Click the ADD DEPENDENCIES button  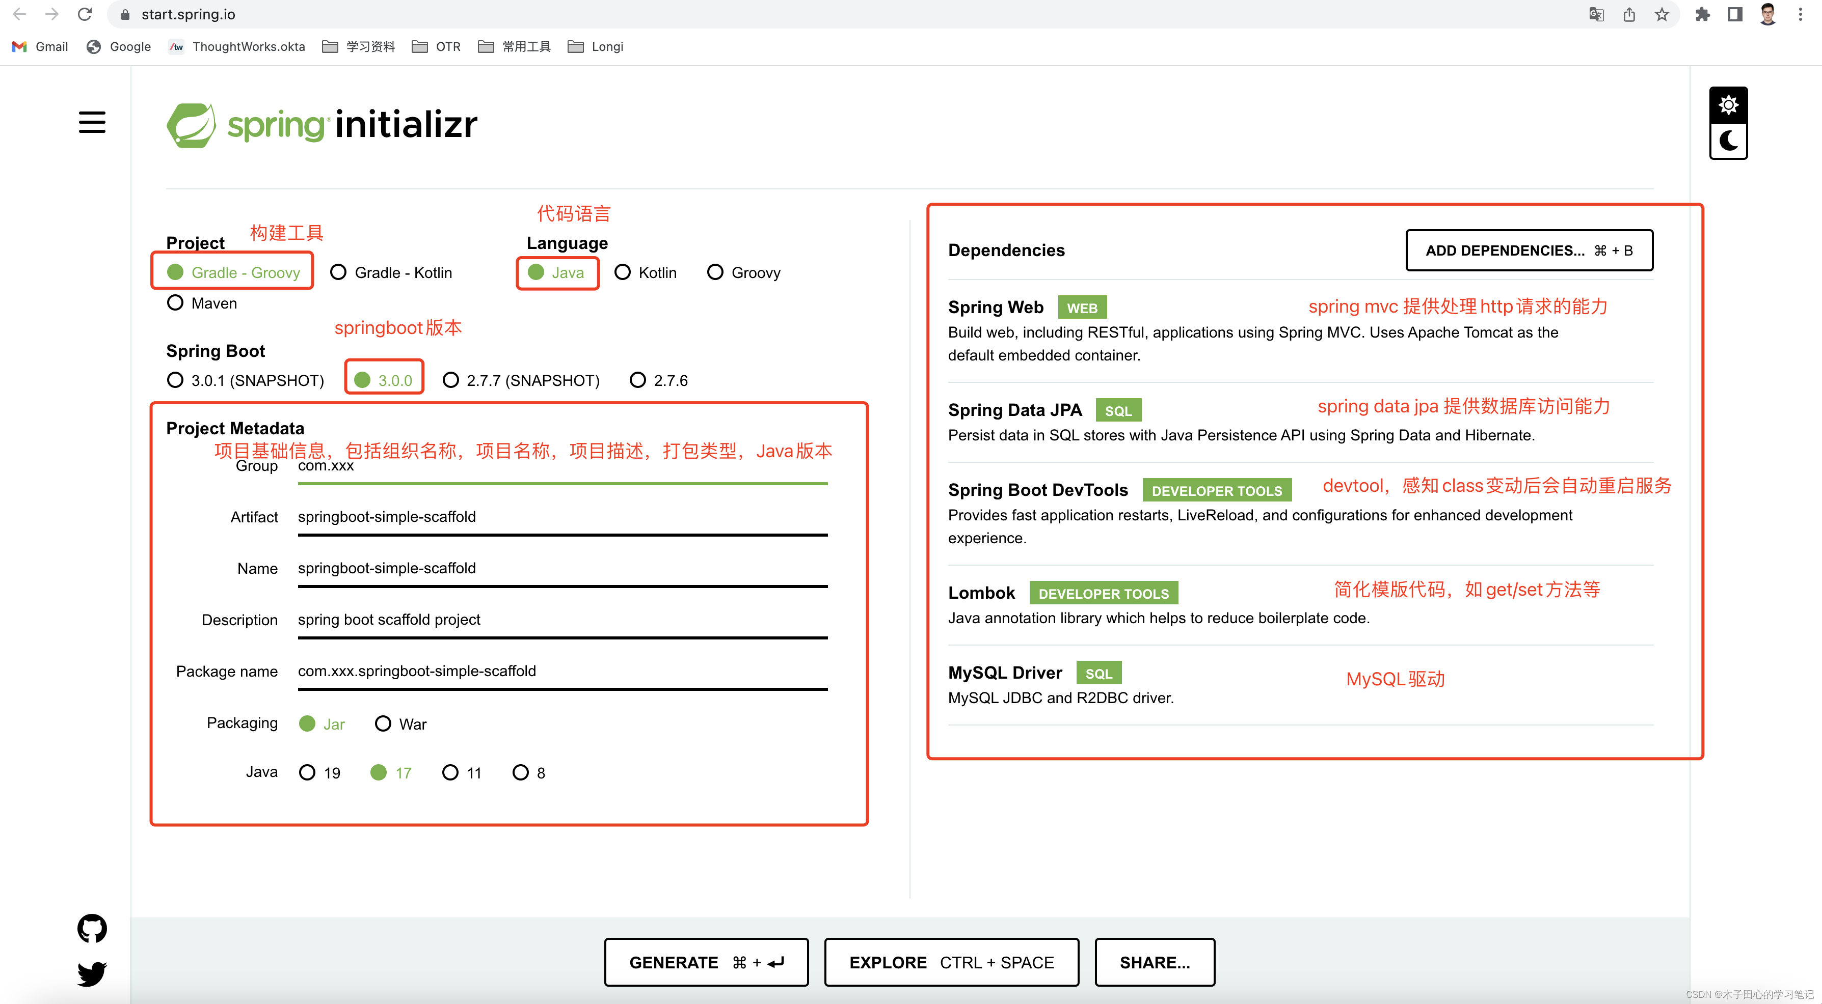(1529, 250)
